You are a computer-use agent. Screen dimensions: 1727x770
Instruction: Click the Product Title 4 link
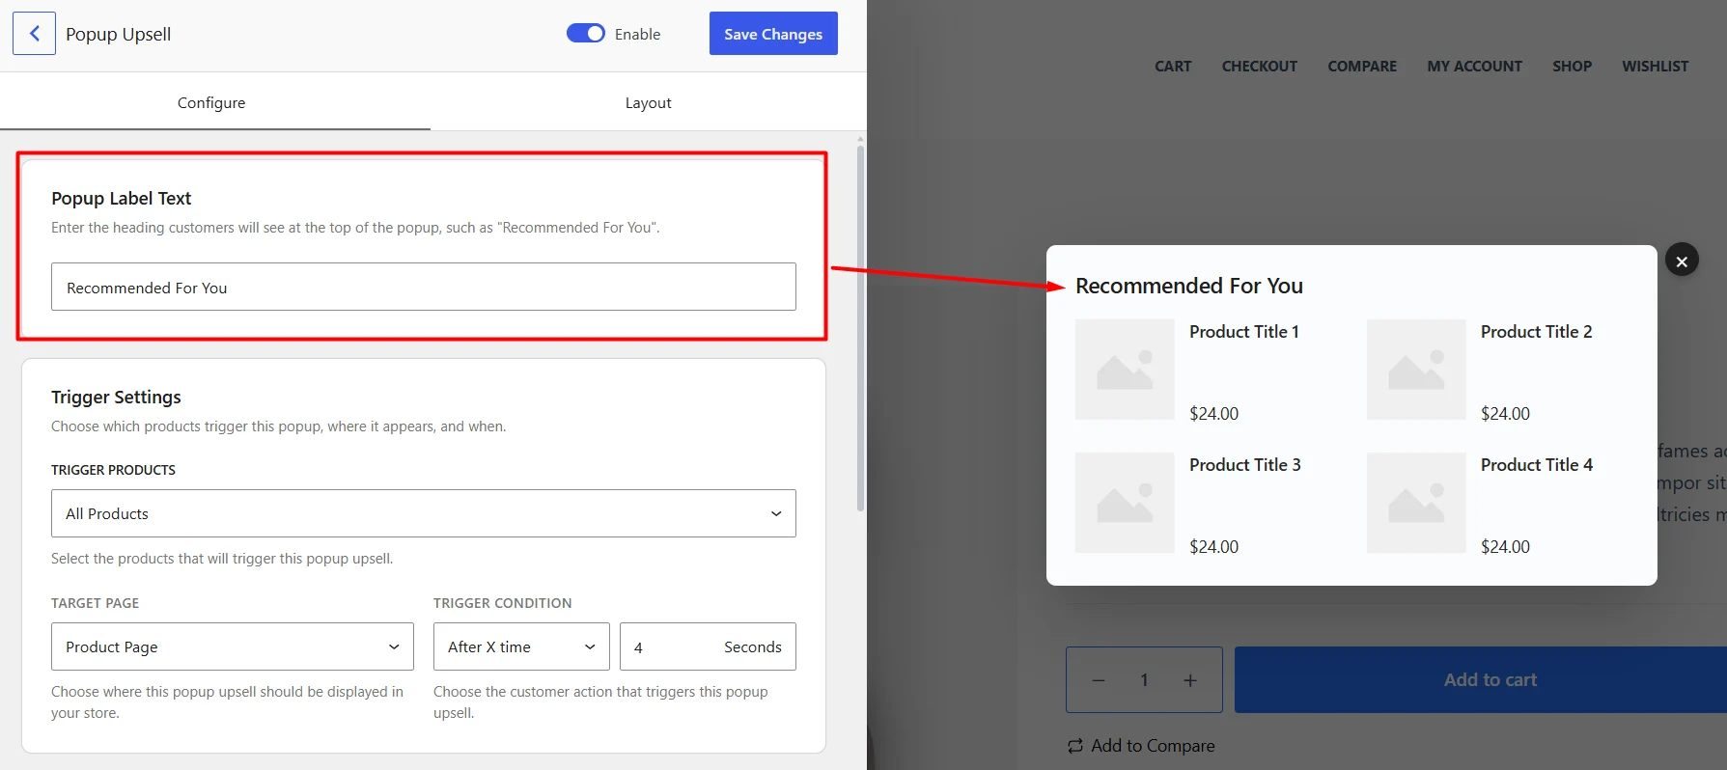(x=1537, y=465)
